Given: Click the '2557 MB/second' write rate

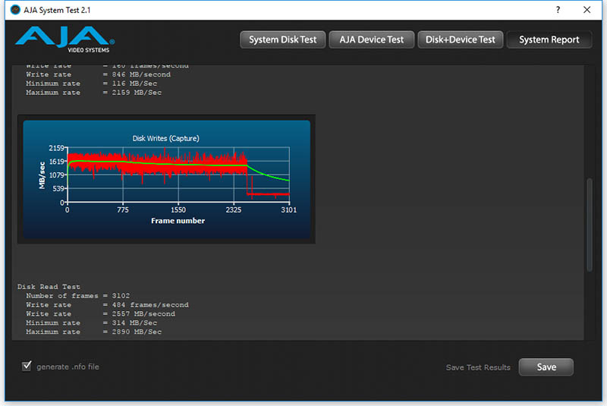Looking at the screenshot, I should point(143,314).
